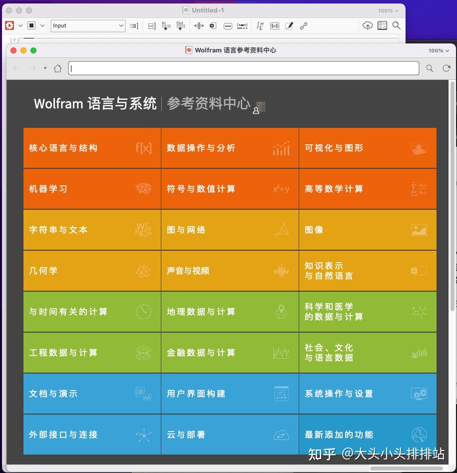Open the 图像 tile
Viewport: 457px width, 473px height.
click(x=368, y=230)
